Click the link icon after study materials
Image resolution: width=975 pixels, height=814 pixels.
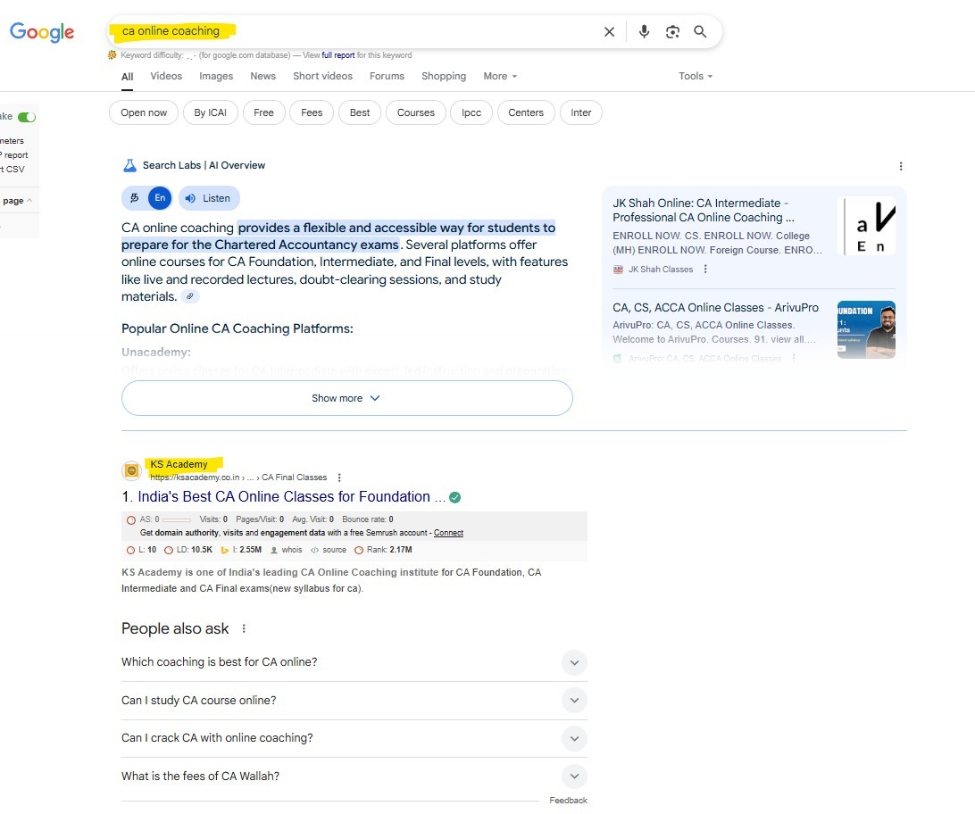click(189, 297)
